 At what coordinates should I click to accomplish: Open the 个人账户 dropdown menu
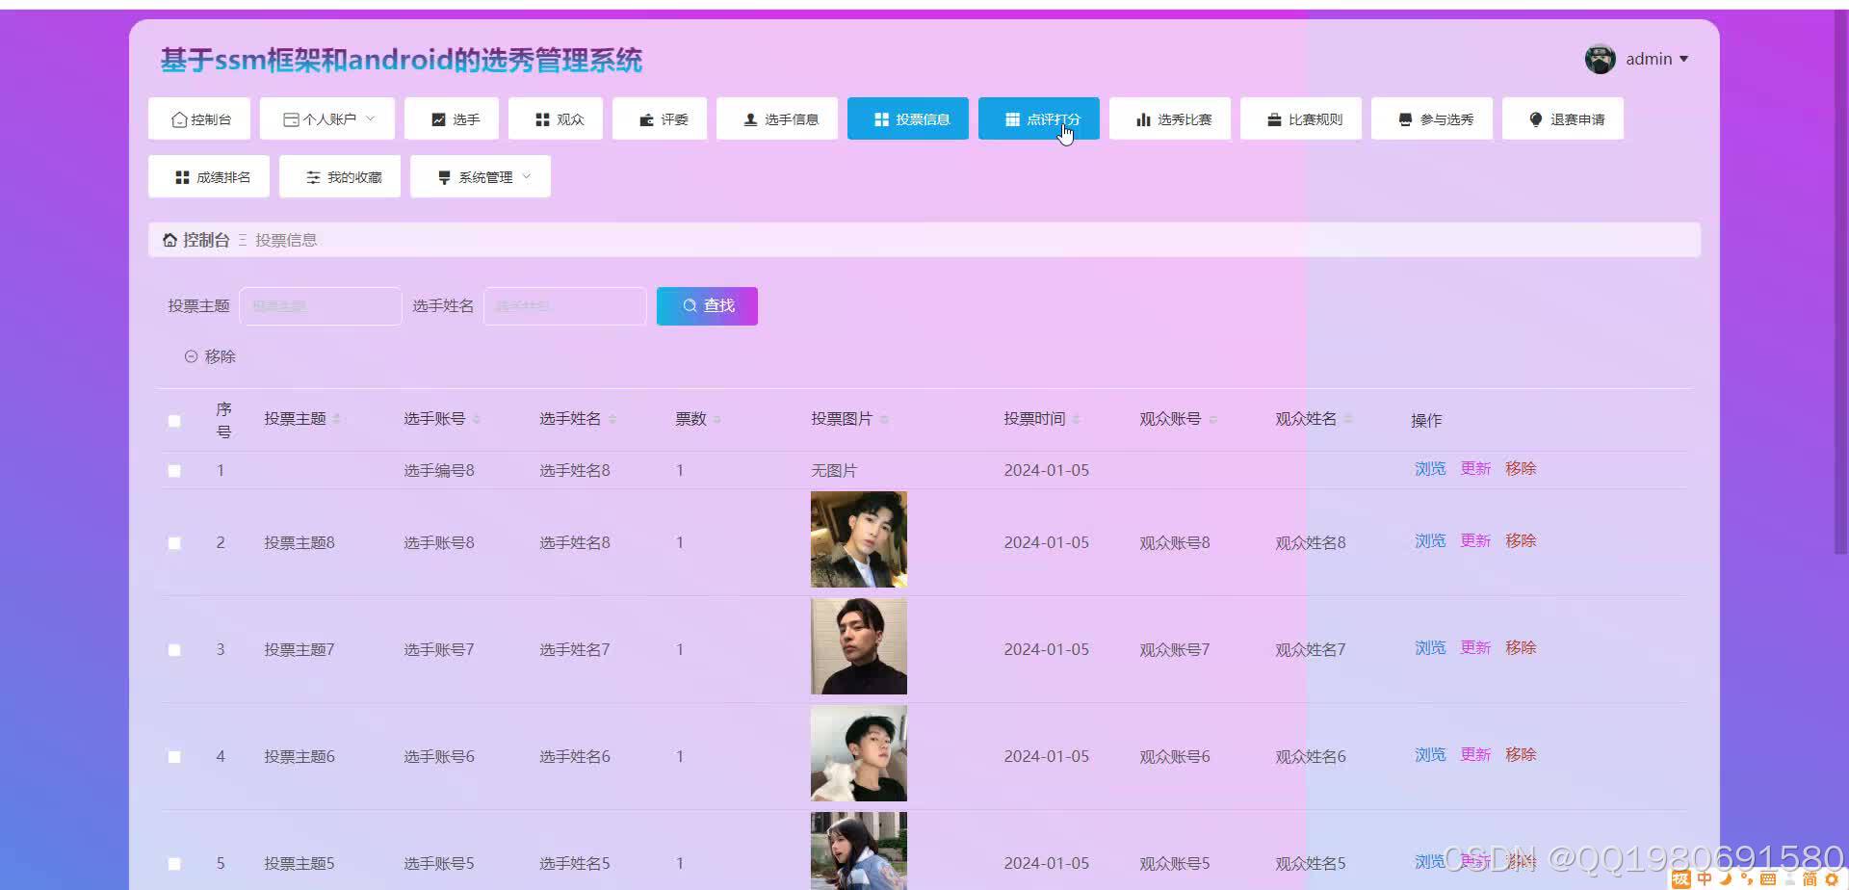(x=327, y=118)
